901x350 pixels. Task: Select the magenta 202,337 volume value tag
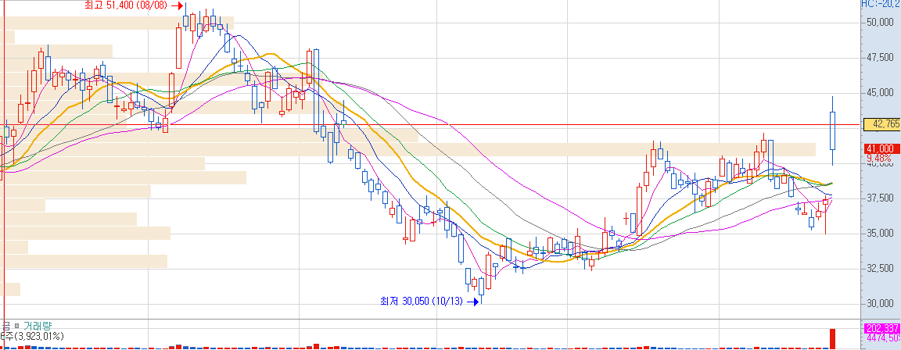point(882,329)
